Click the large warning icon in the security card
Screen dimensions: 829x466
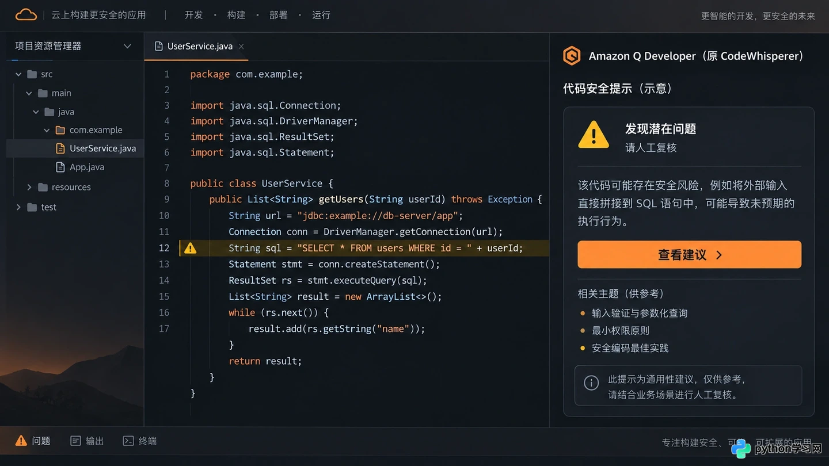click(x=593, y=135)
